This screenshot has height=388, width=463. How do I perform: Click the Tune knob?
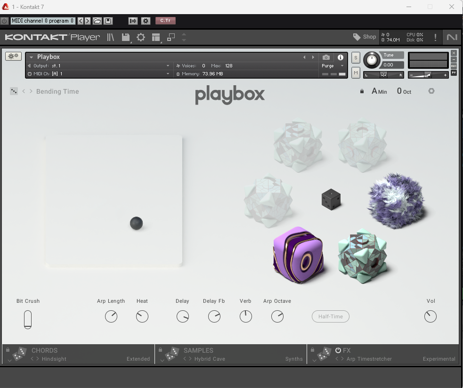[372, 60]
